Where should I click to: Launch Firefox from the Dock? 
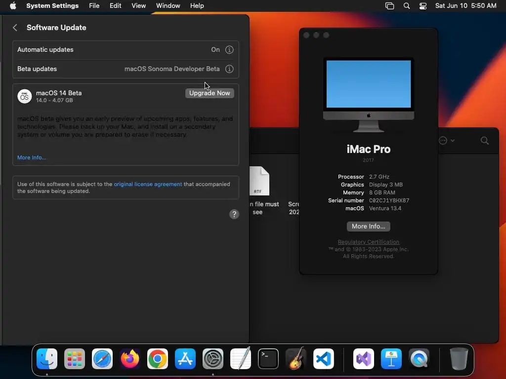[x=130, y=359]
